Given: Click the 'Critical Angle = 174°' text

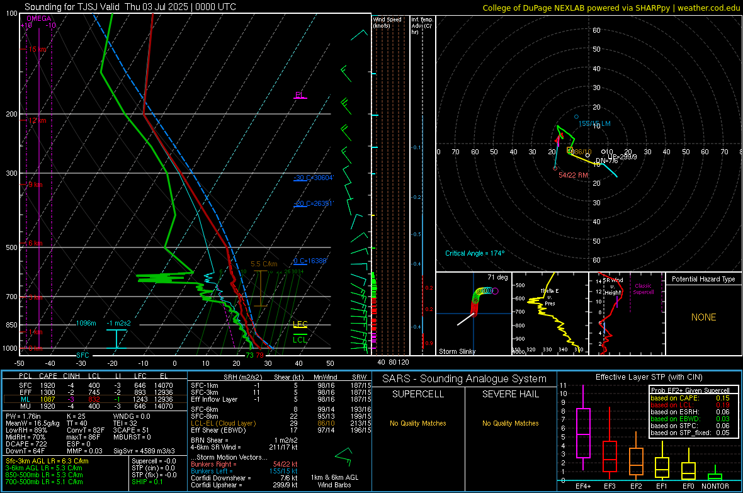Looking at the screenshot, I should pos(475,253).
